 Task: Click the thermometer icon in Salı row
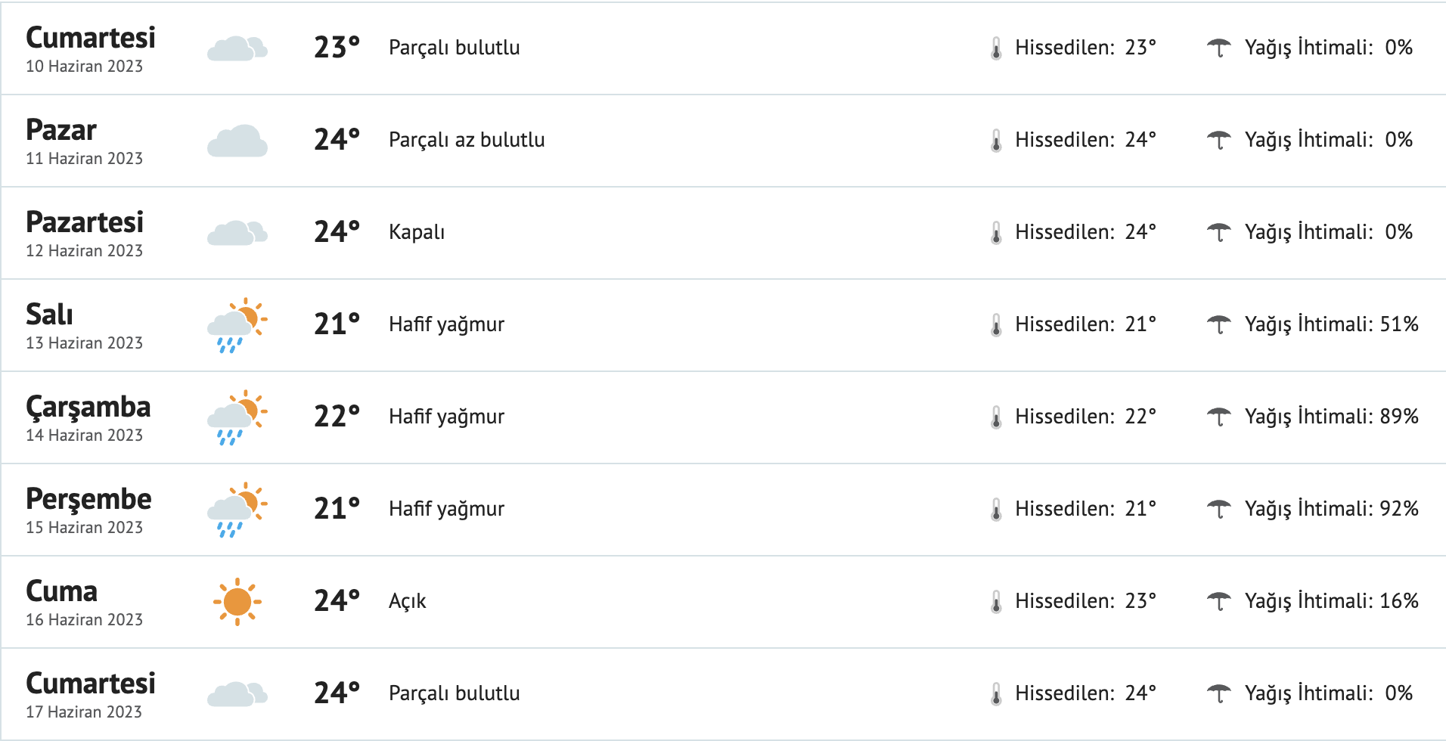point(996,325)
